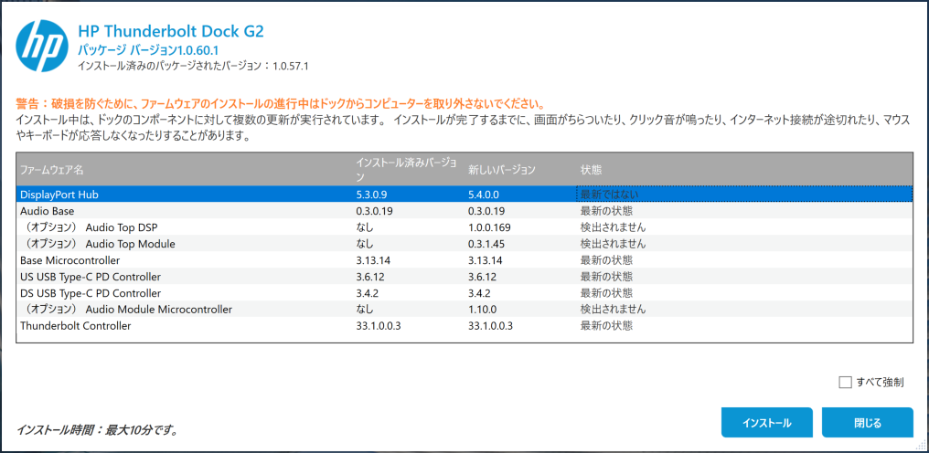Click Audio Top DSP's 検出されません status
This screenshot has width=929, height=453.
613,227
